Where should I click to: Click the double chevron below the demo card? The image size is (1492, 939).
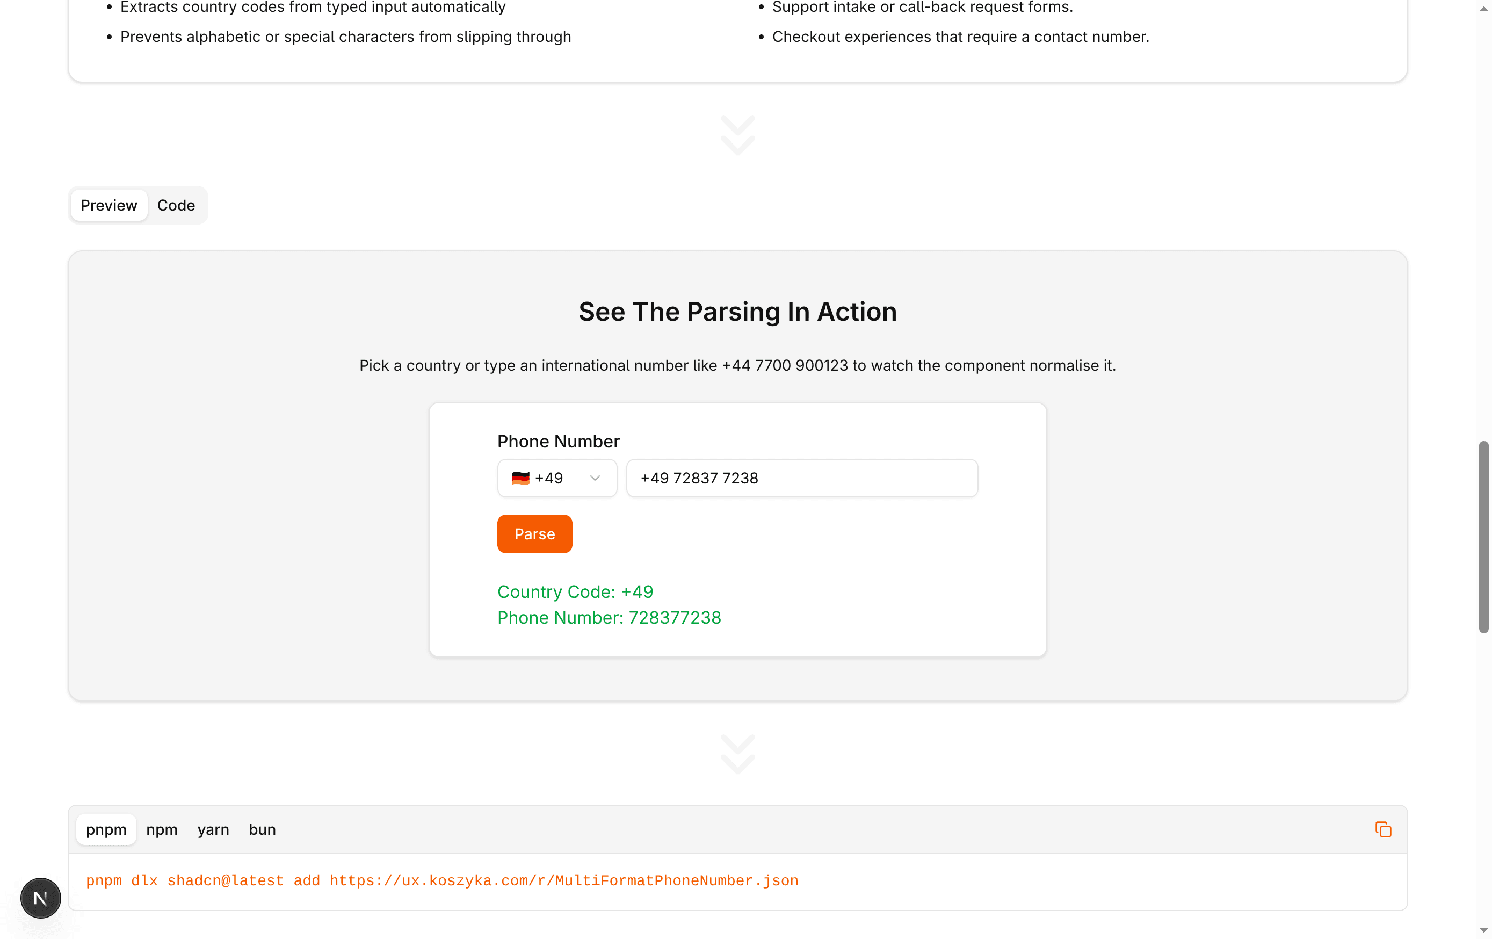(737, 754)
